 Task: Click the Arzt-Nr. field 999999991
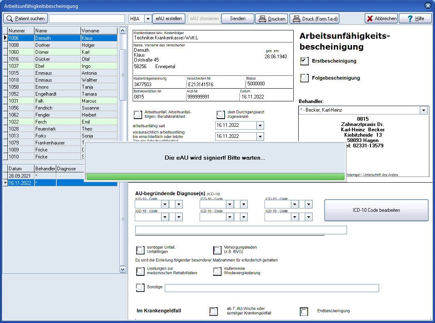198,97
